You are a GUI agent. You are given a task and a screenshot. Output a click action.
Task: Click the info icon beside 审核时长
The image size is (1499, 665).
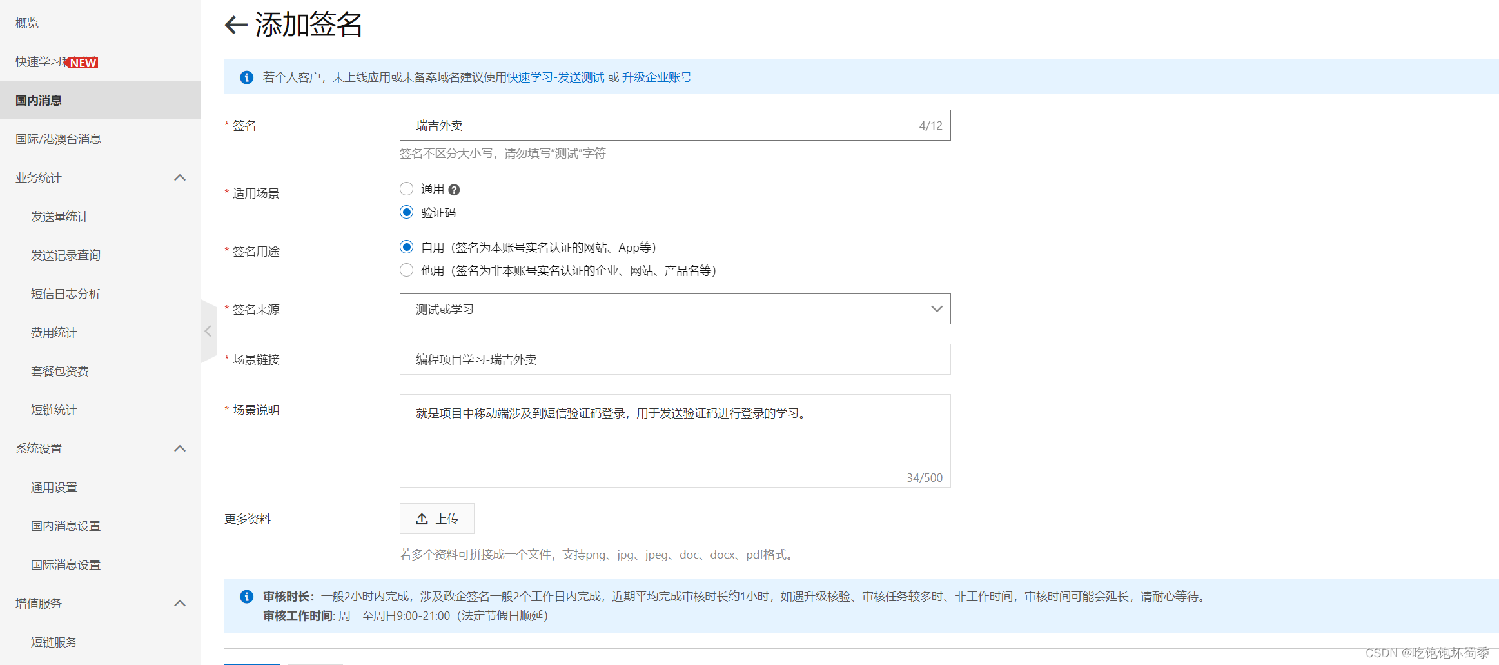246,597
